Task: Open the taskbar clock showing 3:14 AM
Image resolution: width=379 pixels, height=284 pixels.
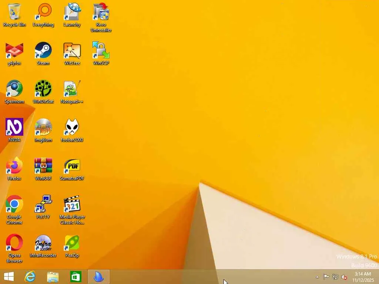Action: point(363,277)
